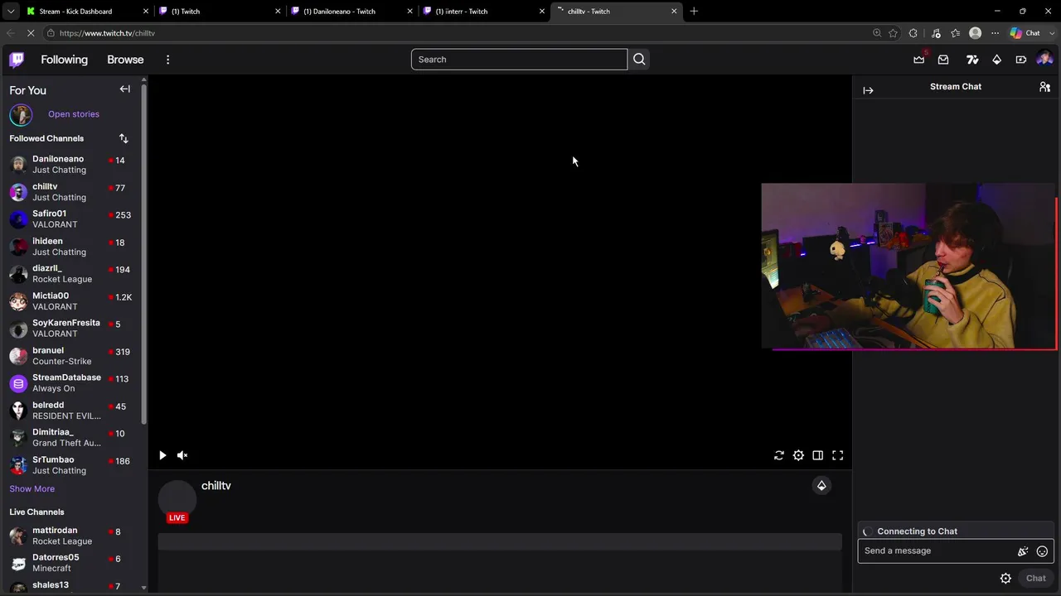Stop loading the page
This screenshot has height=596, width=1061.
[31, 33]
